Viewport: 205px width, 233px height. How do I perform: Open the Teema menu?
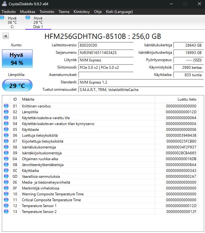[64, 12]
